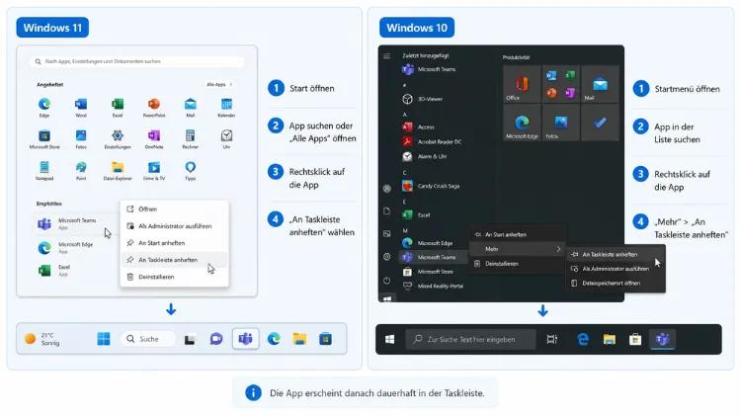This screenshot has width=741, height=417.
Task: Click Zur Suche Text hier eingeben field
Action: point(470,339)
